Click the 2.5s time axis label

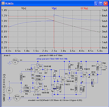(x=54, y=51)
